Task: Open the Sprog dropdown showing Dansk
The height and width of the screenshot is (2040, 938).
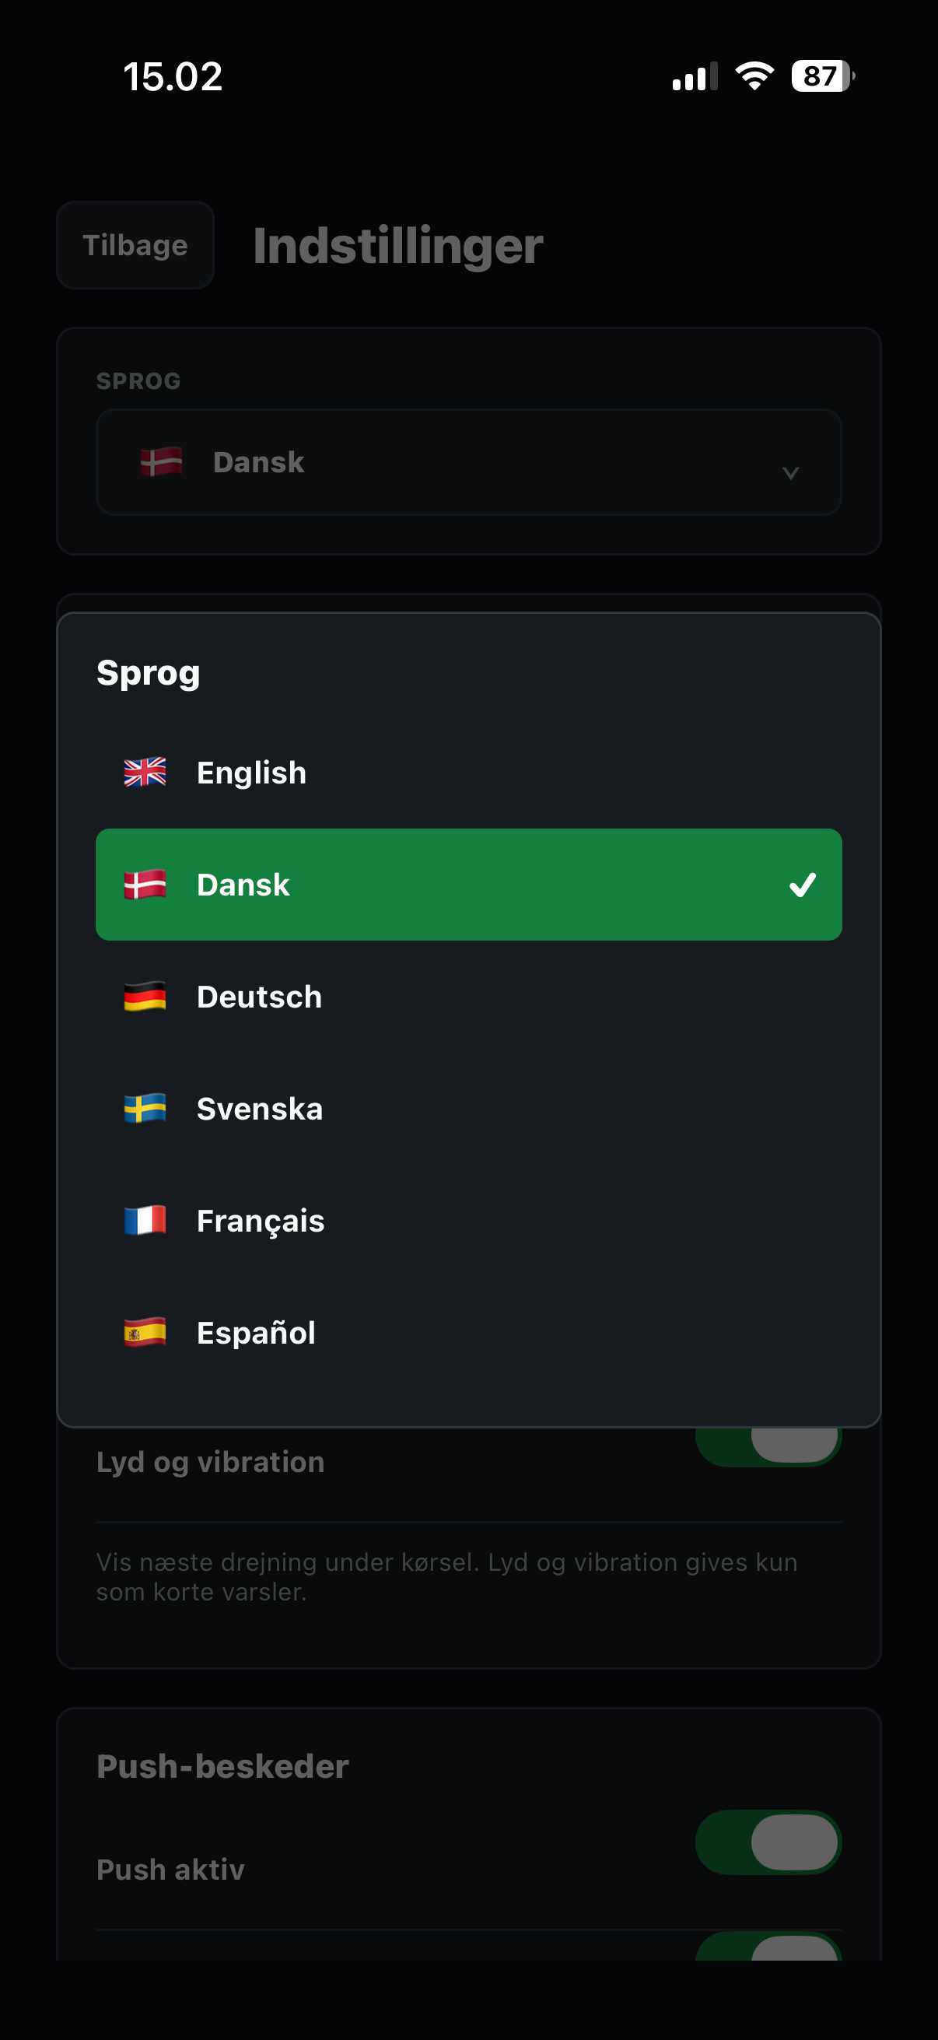Action: point(468,462)
